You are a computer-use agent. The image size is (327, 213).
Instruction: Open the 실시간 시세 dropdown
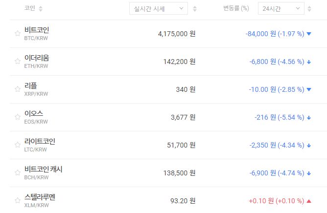(x=159, y=9)
